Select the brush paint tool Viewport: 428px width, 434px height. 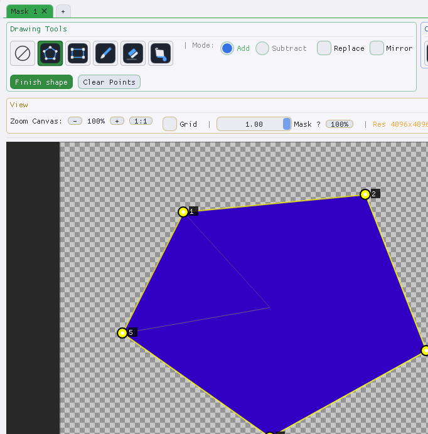[105, 53]
